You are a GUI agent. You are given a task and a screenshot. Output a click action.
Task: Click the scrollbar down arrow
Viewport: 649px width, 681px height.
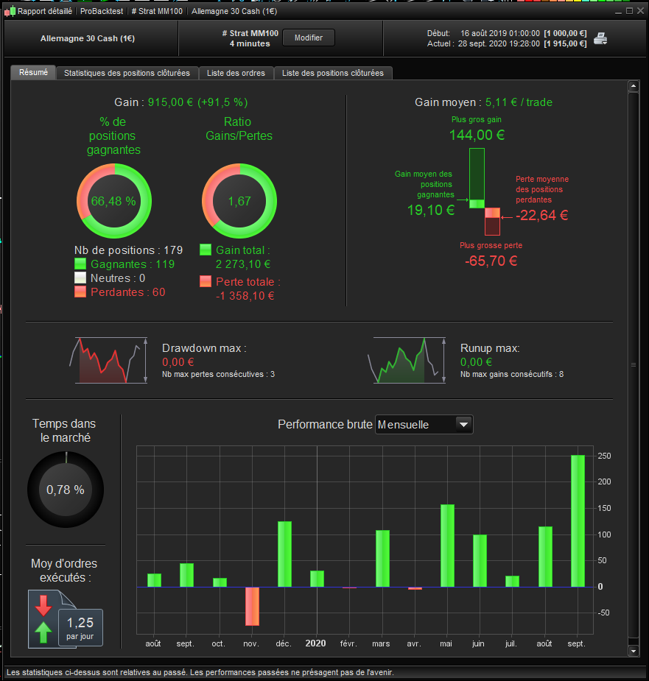pos(634,651)
